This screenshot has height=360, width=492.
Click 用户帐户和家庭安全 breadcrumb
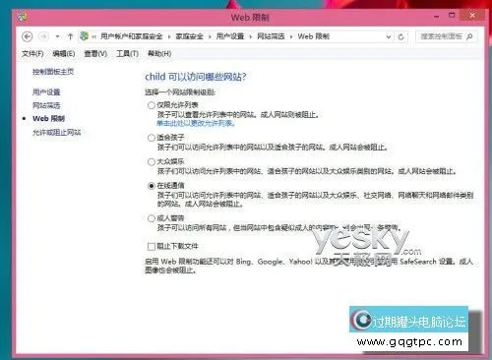click(132, 36)
